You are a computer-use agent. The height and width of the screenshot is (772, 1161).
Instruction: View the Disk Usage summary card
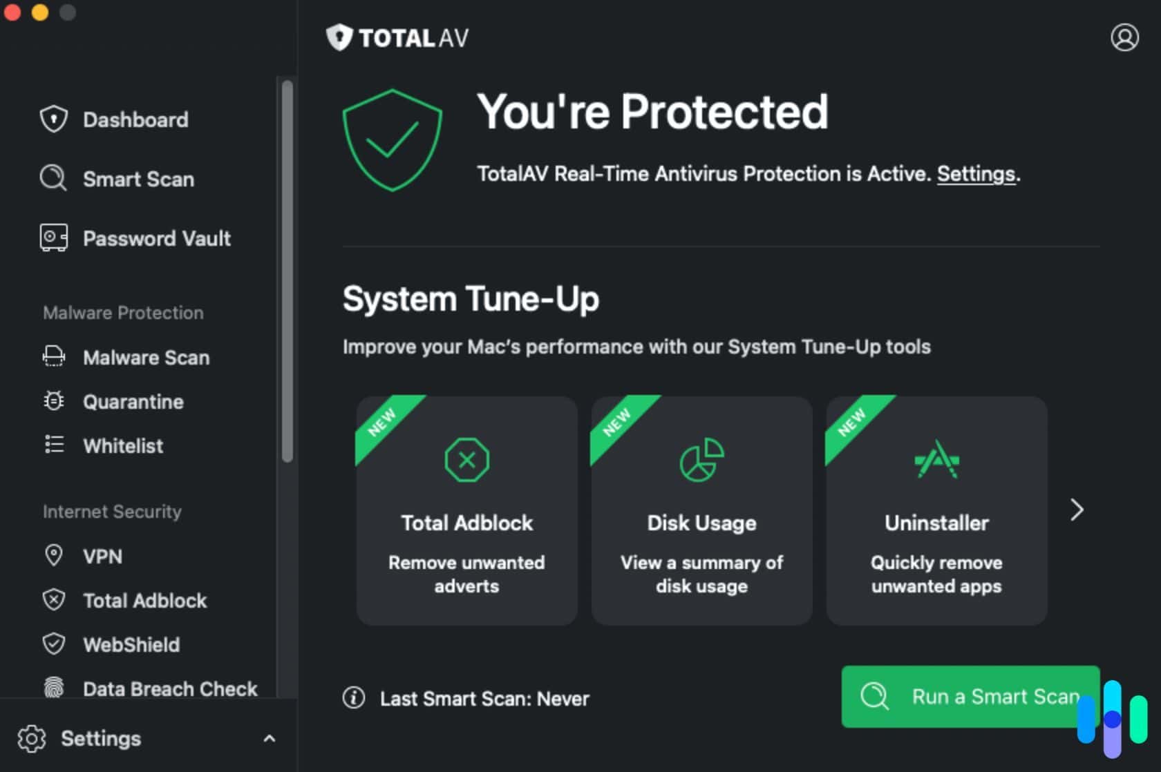701,511
